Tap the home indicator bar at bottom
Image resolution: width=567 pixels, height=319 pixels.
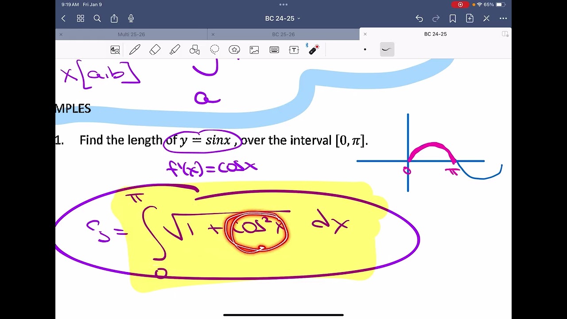[x=283, y=315]
